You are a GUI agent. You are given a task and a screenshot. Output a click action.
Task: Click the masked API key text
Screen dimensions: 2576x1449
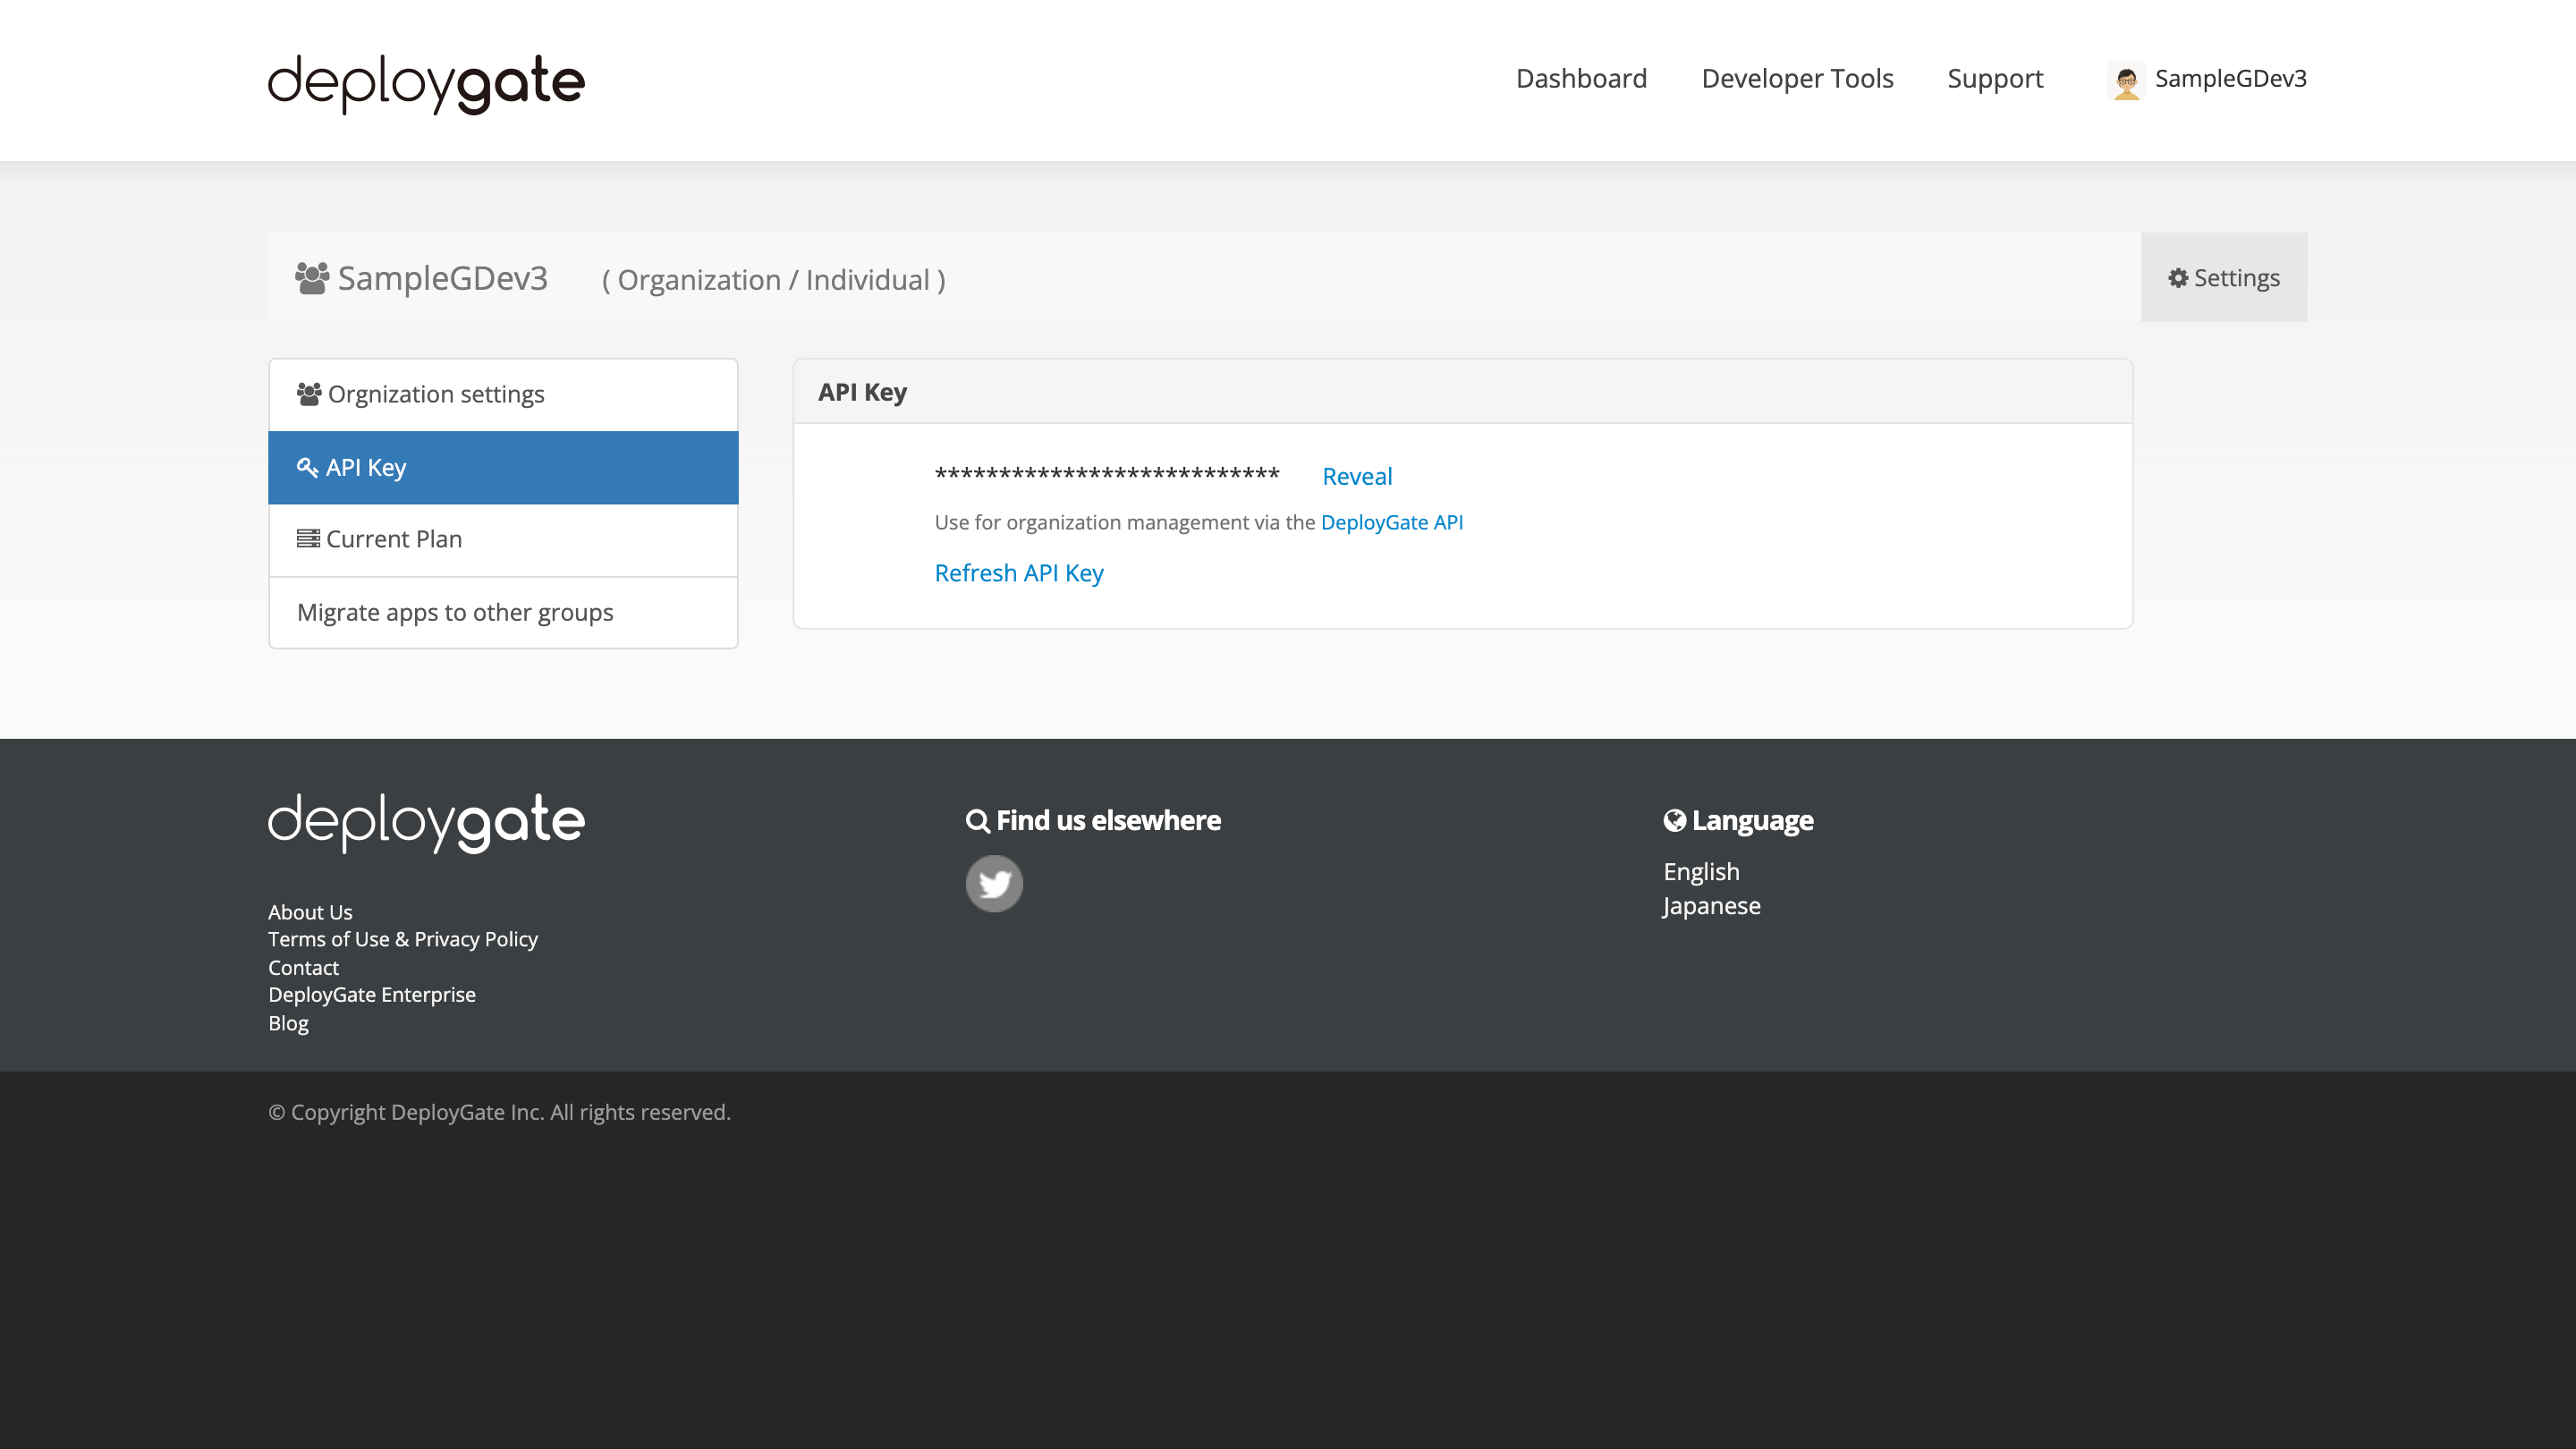point(1106,474)
